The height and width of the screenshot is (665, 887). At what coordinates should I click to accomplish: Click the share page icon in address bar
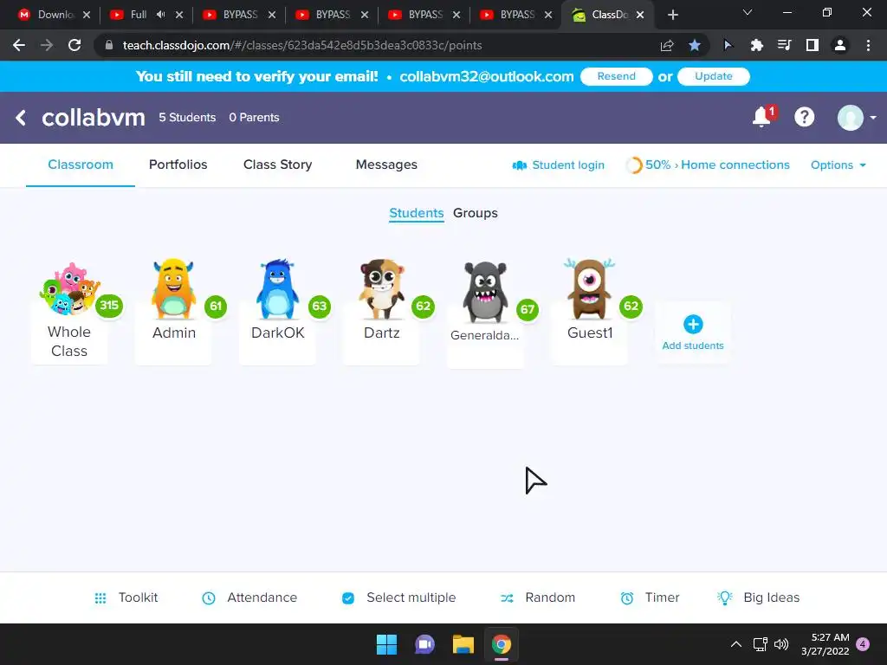667,45
